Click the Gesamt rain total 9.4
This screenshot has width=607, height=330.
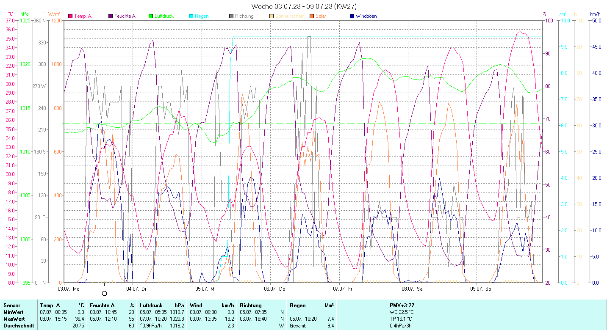pyautogui.click(x=330, y=325)
